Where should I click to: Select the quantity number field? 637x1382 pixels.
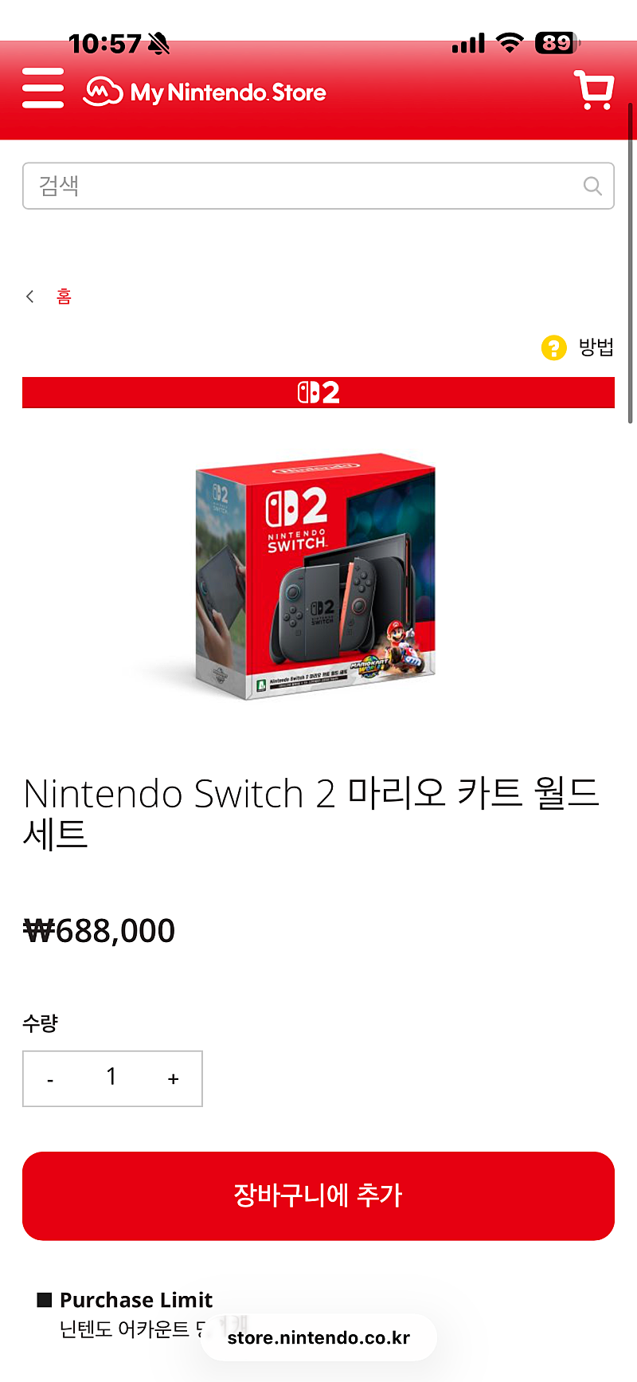111,1078
